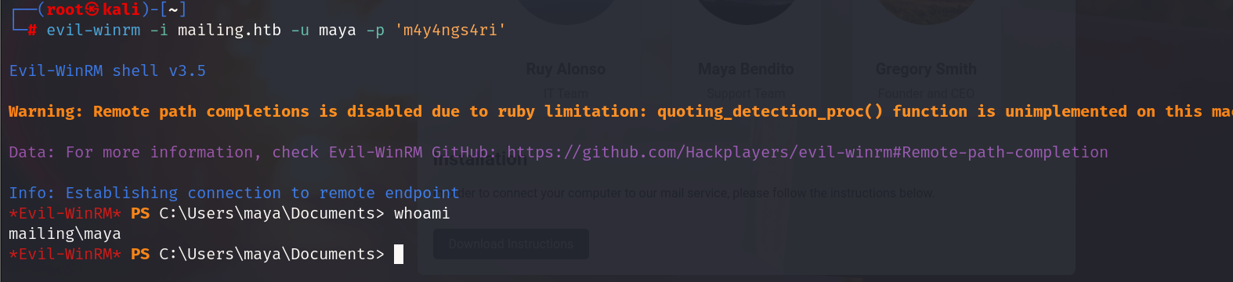Image resolution: width=1233 pixels, height=282 pixels.
Task: Click the -p flag in the command
Action: 375,30
